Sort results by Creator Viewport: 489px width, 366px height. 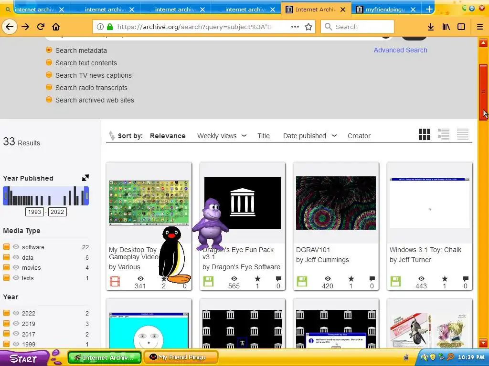[x=359, y=136]
